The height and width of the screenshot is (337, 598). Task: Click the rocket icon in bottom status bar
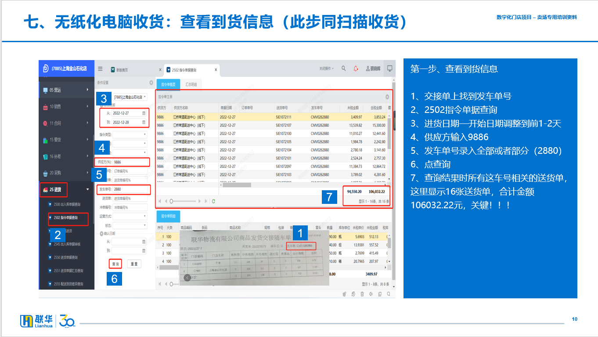[x=345, y=294]
